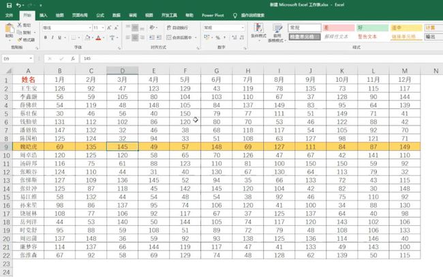This screenshot has height=277, width=443.
Task: Apply the fill color bucket
Action: pyautogui.click(x=88, y=38)
